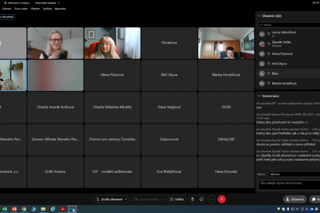Click the BH avatar in participants list
Screen dimensions: 320x213
pyautogui.click(x=262, y=83)
